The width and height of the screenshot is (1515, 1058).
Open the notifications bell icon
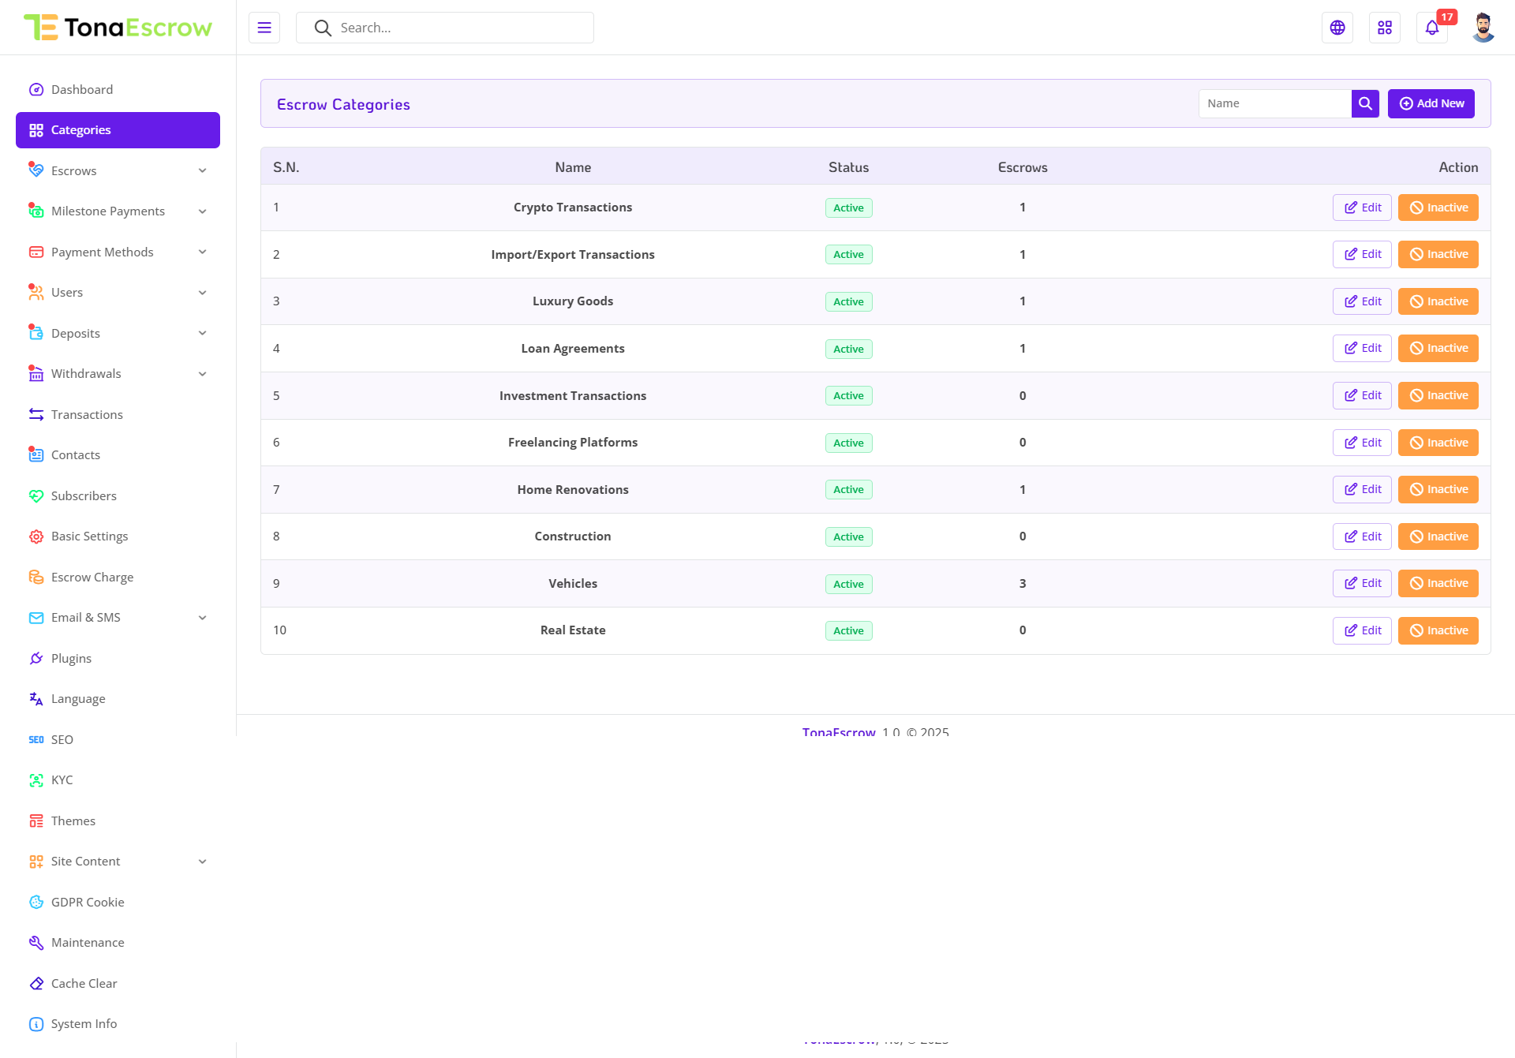1432,28
